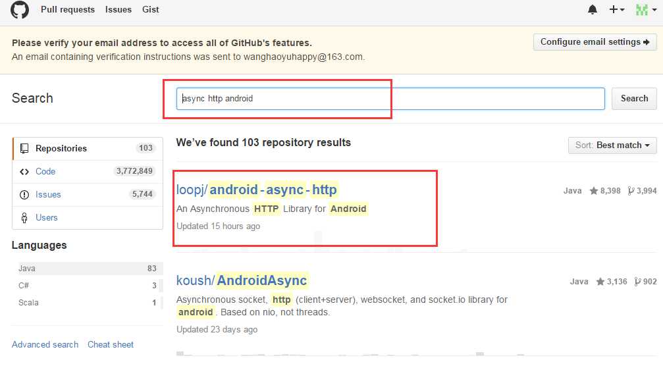Open the GitHub Octocat home logo
The image size is (663, 366).
[20, 9]
